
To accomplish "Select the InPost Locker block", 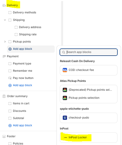I will (88, 138).
